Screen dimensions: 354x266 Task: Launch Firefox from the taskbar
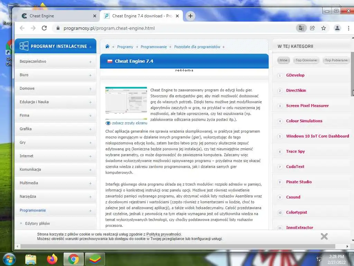pos(52,259)
